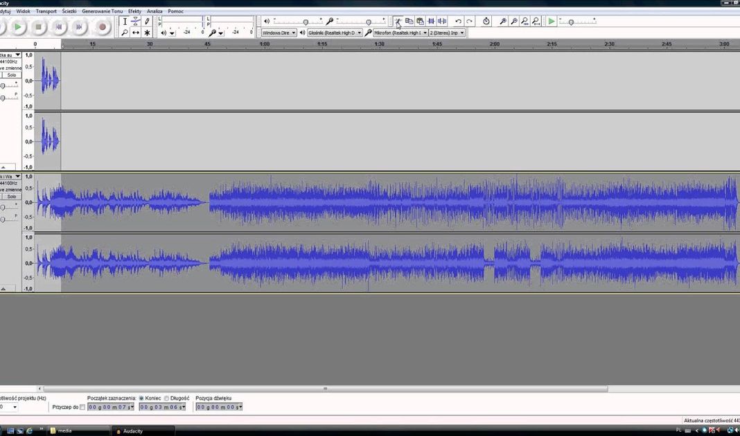Click the Zoom In magnifier

point(503,21)
